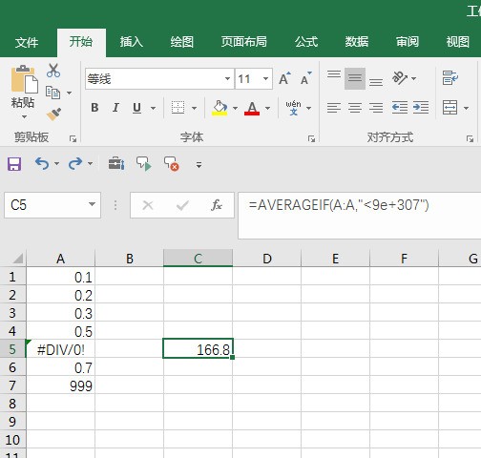Open Clipboard group dialog launcher

(x=73, y=139)
